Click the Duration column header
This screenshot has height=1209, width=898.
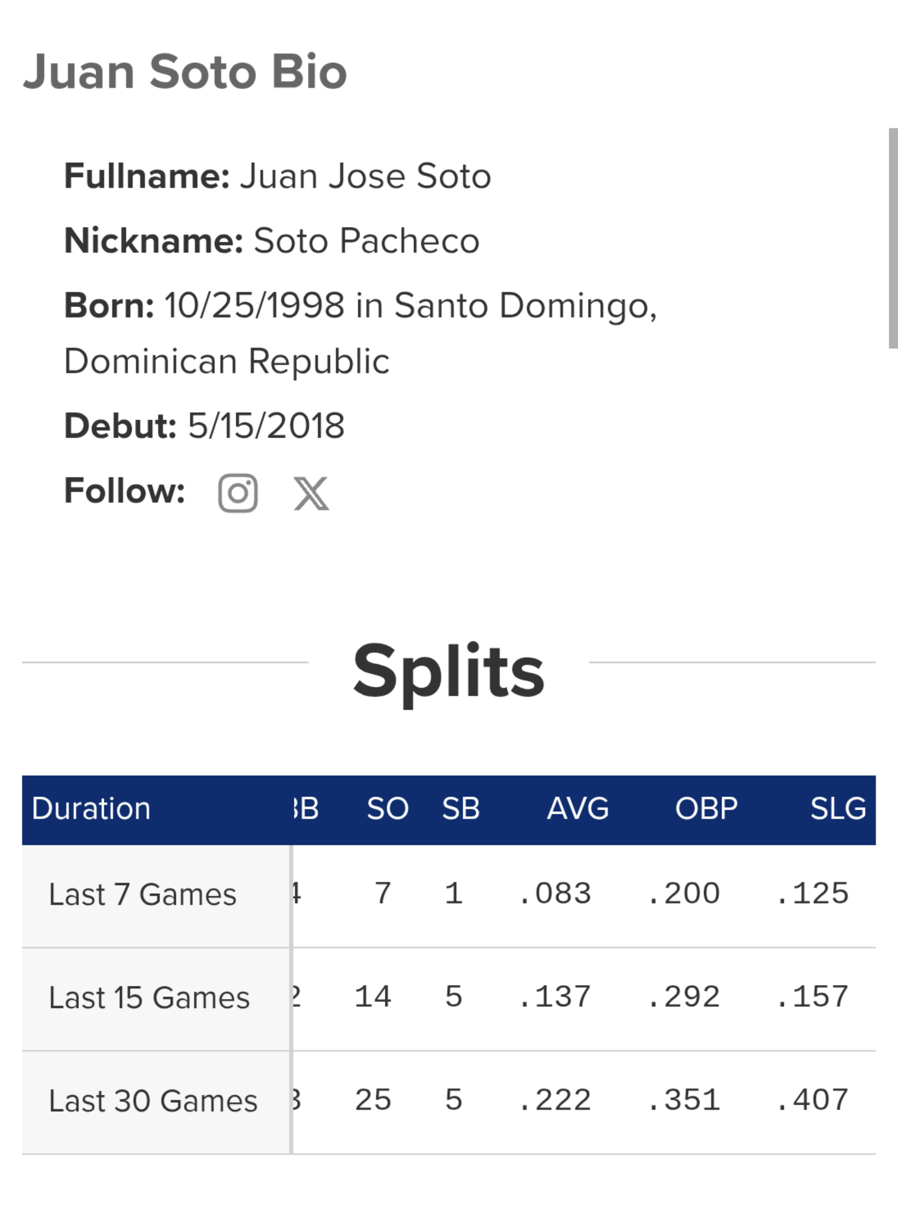(91, 809)
